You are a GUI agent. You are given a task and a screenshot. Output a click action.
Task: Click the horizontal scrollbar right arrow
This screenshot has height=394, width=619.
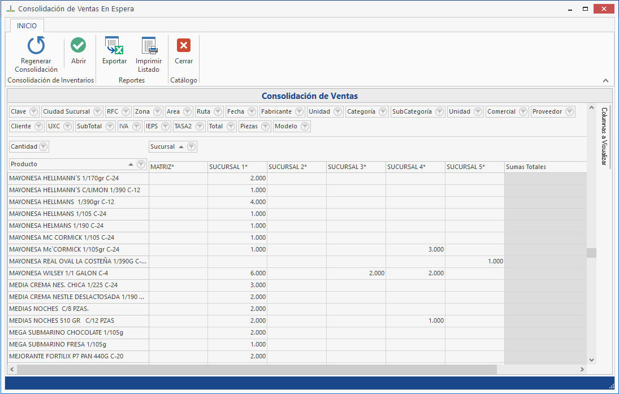coord(582,369)
